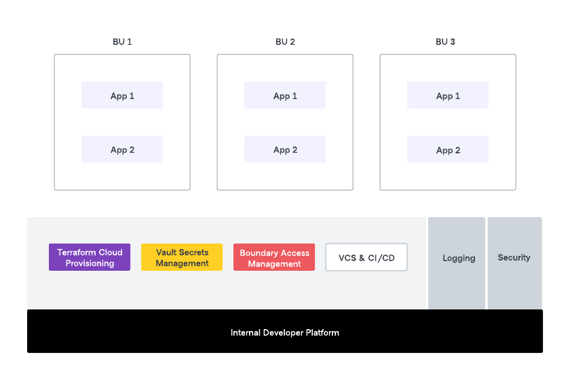Click the Boundary Access Management box
The width and height of the screenshot is (570, 380).
pyautogui.click(x=274, y=258)
